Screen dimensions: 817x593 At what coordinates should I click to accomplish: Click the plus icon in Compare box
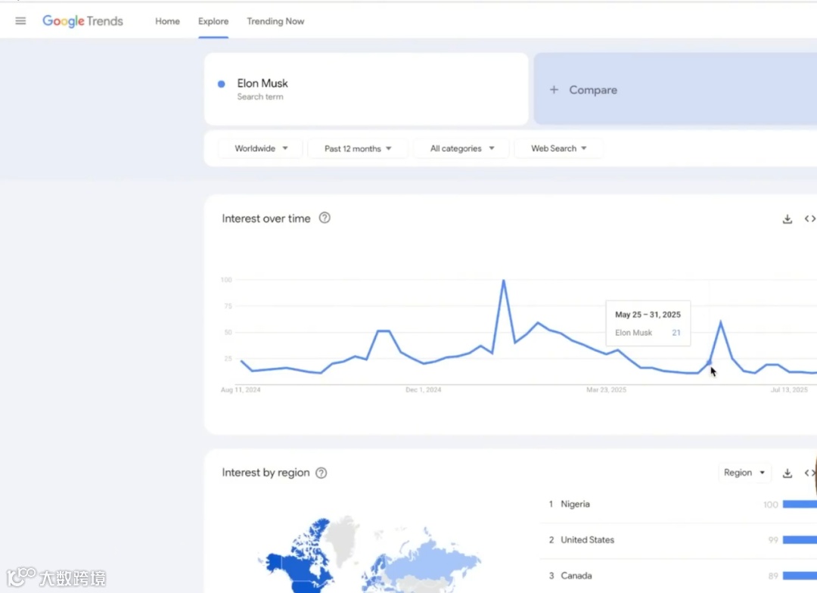point(554,90)
